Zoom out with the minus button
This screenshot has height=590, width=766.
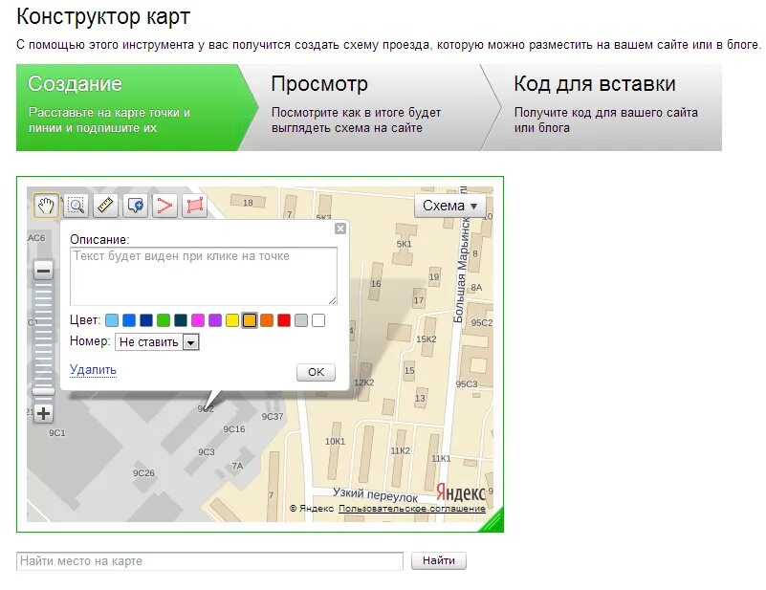(x=43, y=271)
